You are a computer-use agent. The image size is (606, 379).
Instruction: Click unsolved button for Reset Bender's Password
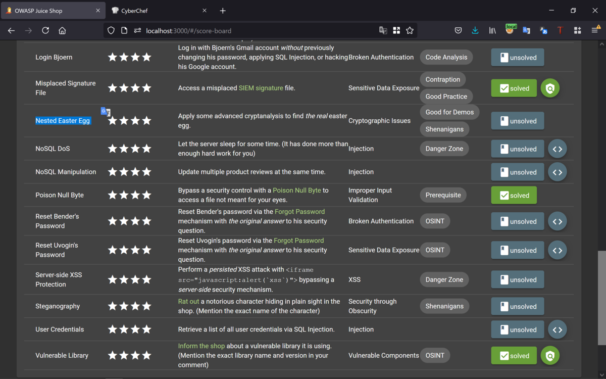tap(518, 221)
